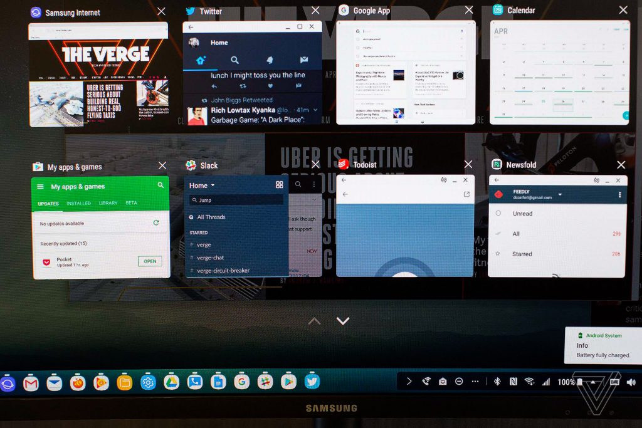Click the Do Not Disturb tray icon
Screen dimensions: 642x428
click(459, 382)
